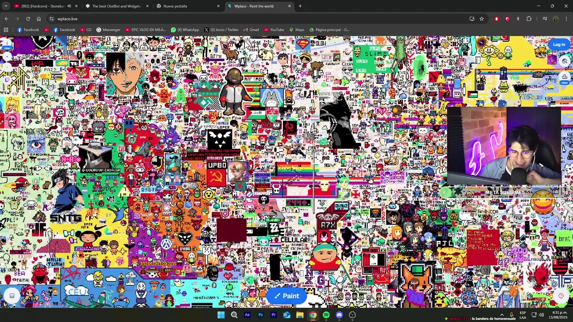Open Windows taskbar search
This screenshot has width=573, height=322.
point(234,315)
